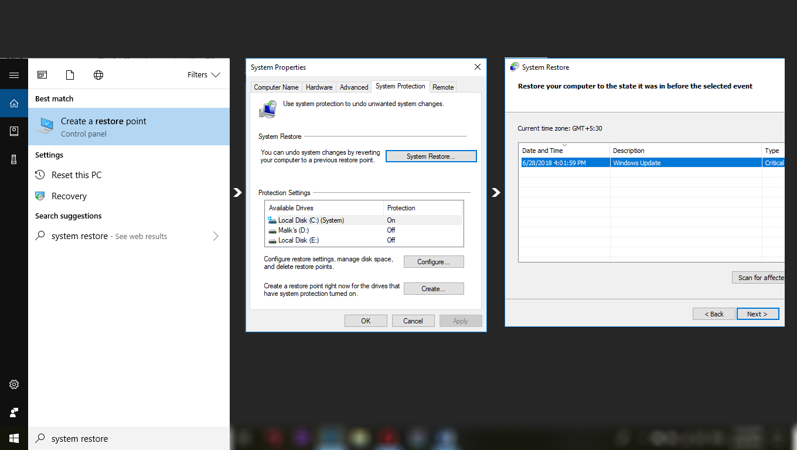797x450 pixels.
Task: Switch to the Advanced tab
Action: pyautogui.click(x=354, y=87)
